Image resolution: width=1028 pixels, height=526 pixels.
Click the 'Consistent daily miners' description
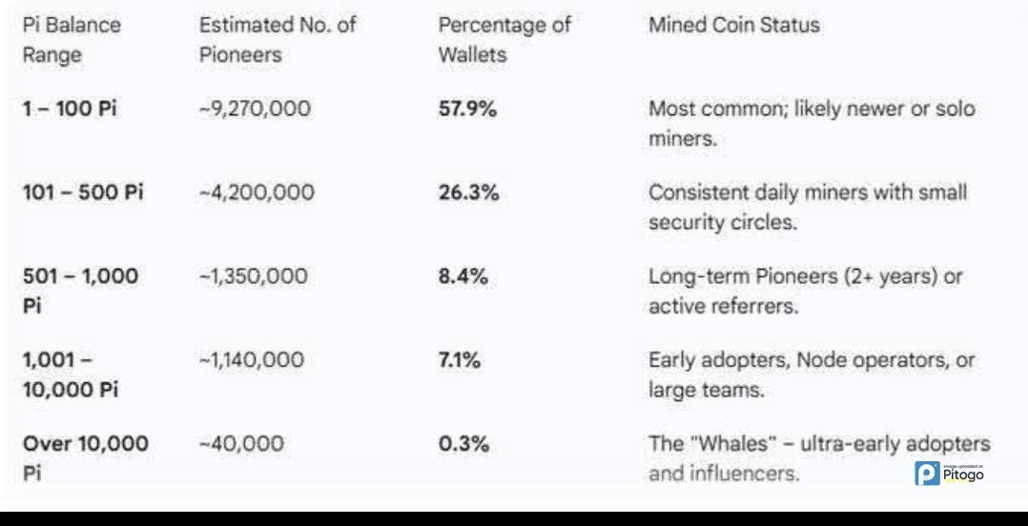(x=808, y=207)
